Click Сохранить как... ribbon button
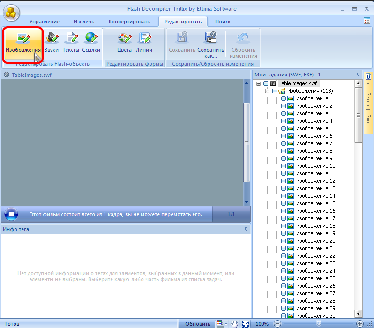Screen dimensions: 374x328 click(210, 45)
